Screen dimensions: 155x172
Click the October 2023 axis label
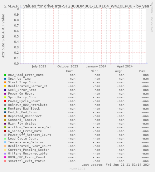click(x=68, y=66)
